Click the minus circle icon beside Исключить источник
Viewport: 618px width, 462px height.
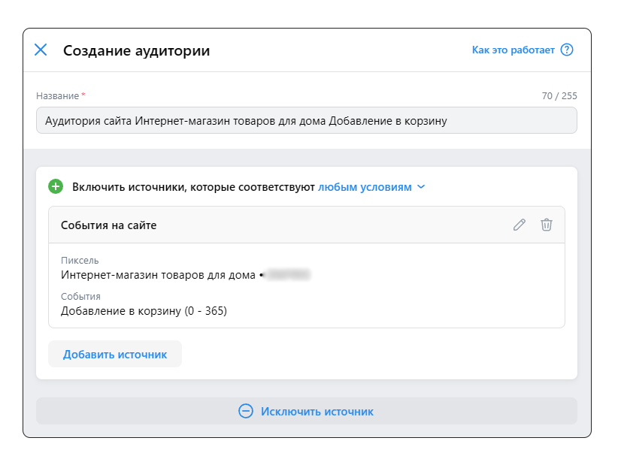coord(246,411)
